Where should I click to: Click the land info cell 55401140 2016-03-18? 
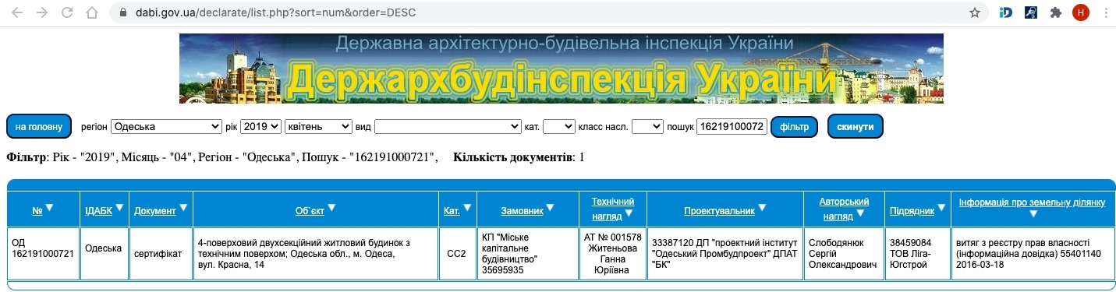click(1033, 254)
